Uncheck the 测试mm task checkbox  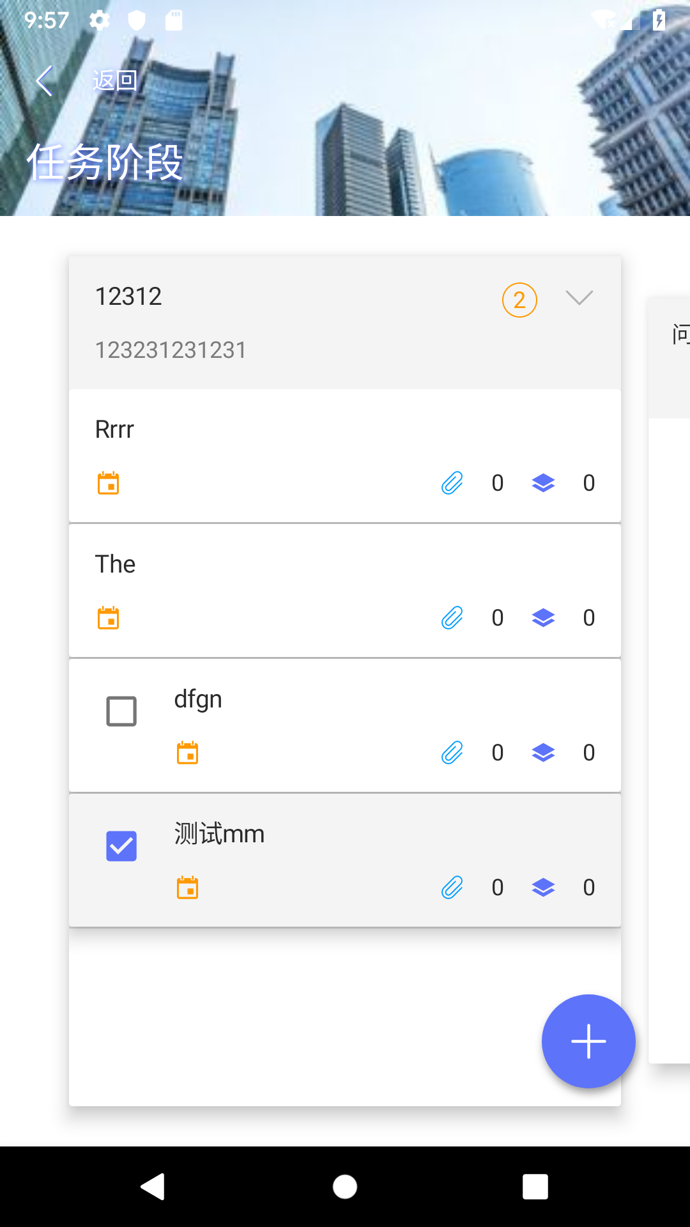(121, 846)
